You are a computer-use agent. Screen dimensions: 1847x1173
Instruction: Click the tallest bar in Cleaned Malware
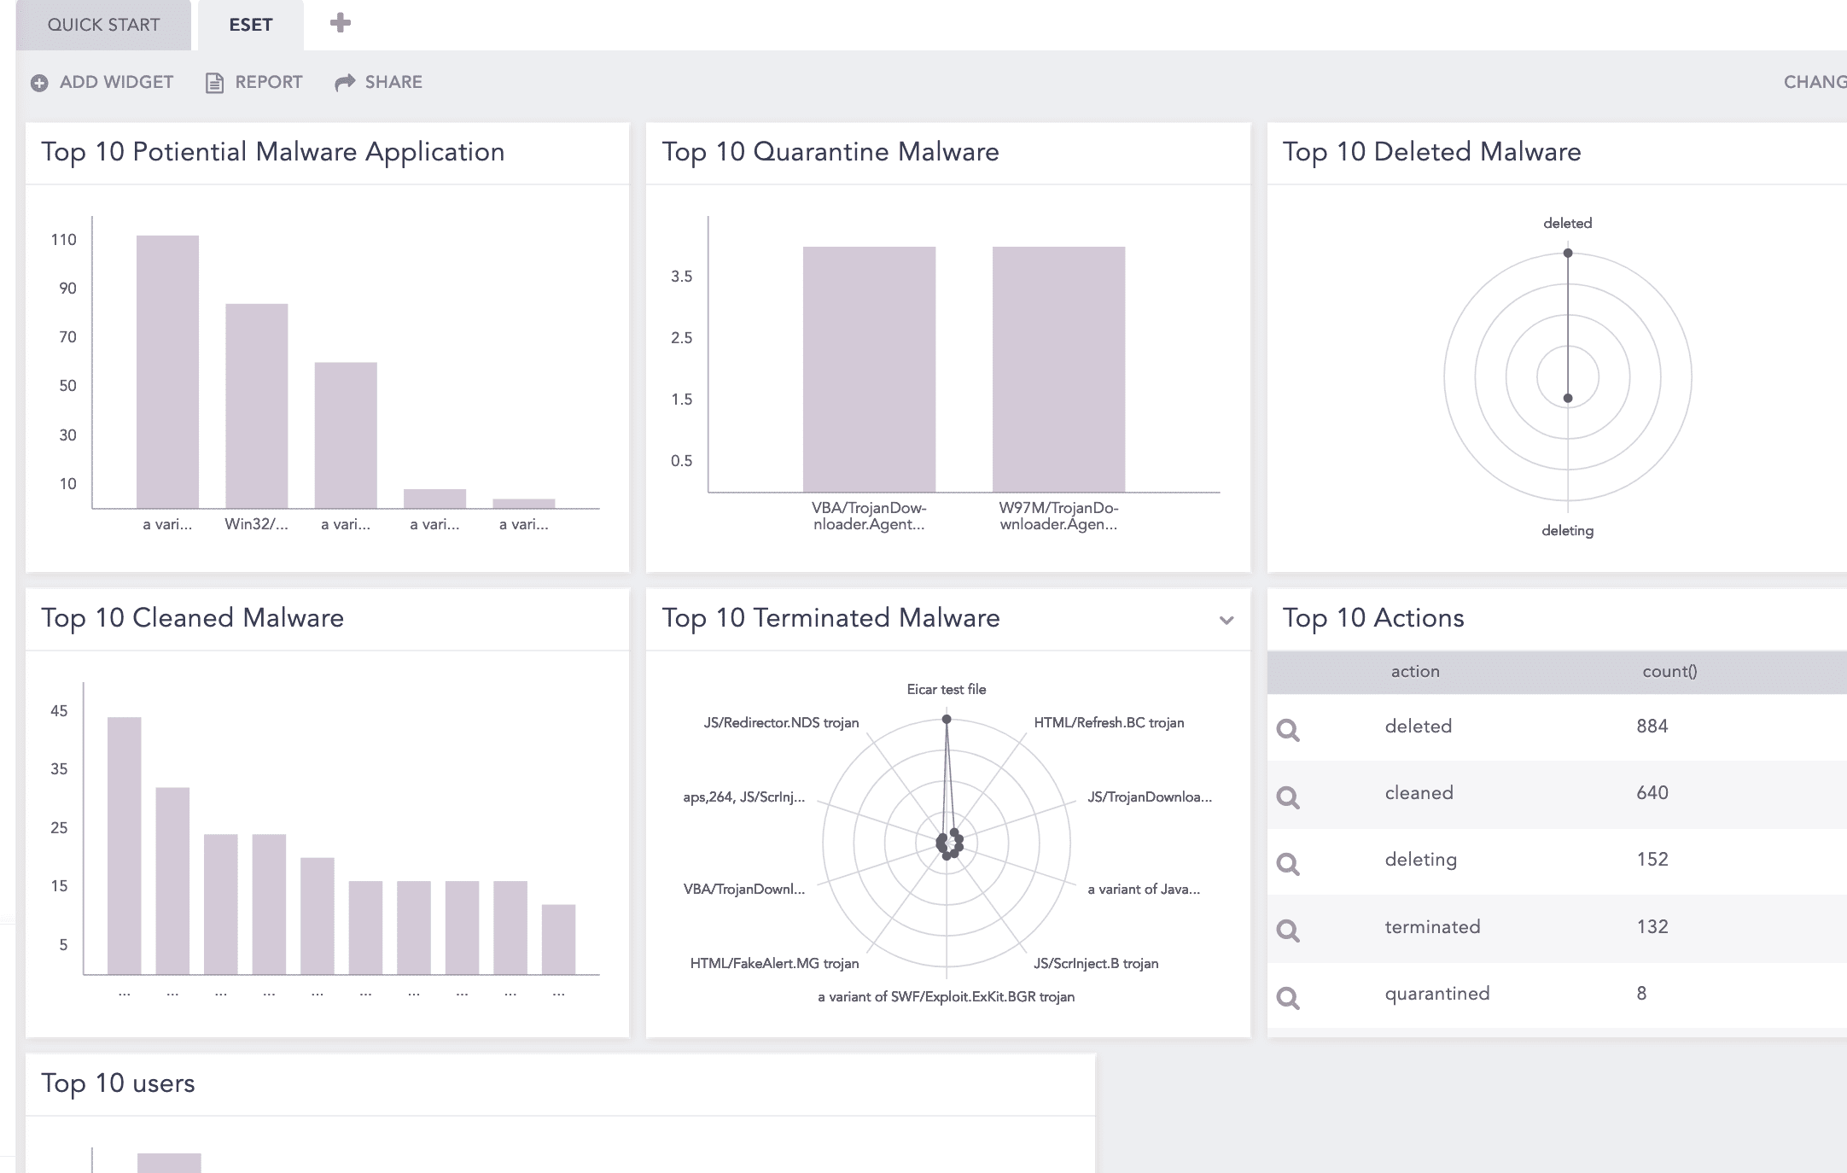coord(124,845)
